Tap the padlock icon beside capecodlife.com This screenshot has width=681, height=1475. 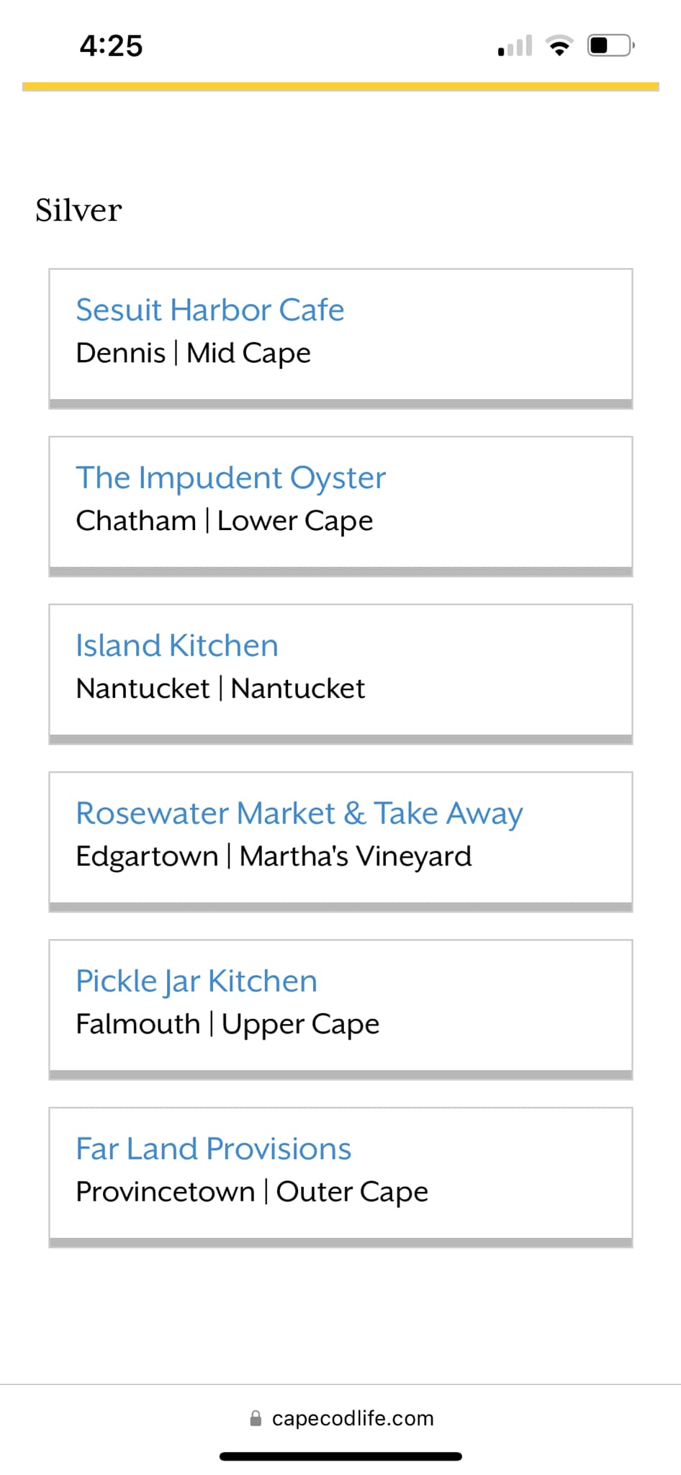tap(255, 1418)
